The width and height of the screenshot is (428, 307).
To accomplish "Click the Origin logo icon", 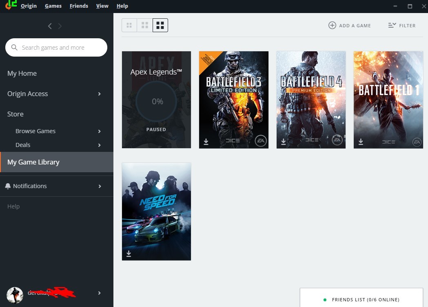I will pos(8,6).
